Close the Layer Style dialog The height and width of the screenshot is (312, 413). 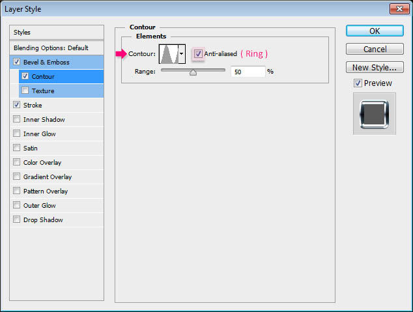click(x=399, y=9)
